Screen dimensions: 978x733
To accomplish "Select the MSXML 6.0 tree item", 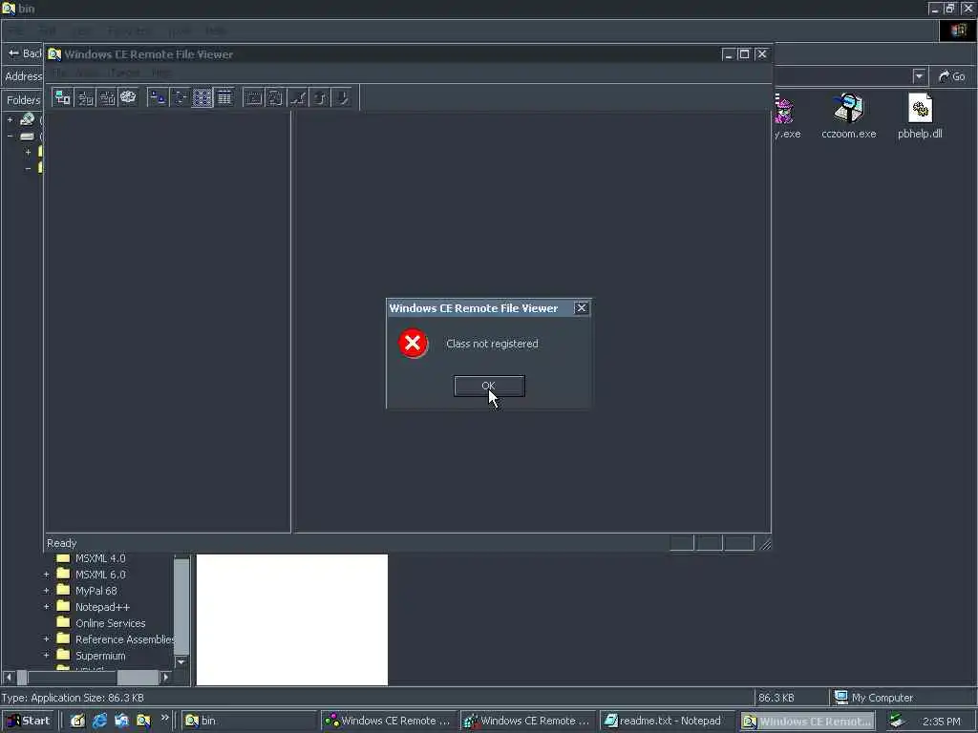I will pos(100,574).
